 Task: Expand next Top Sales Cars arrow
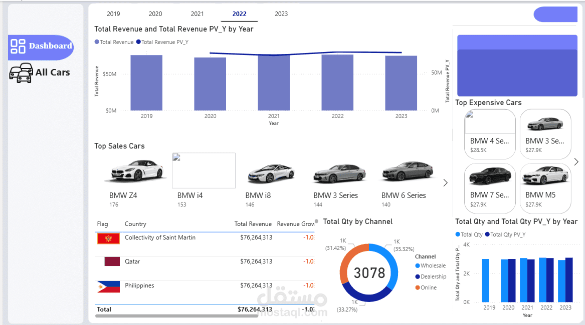tap(445, 183)
